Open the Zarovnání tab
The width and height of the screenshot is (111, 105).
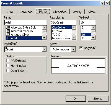pos(26,12)
